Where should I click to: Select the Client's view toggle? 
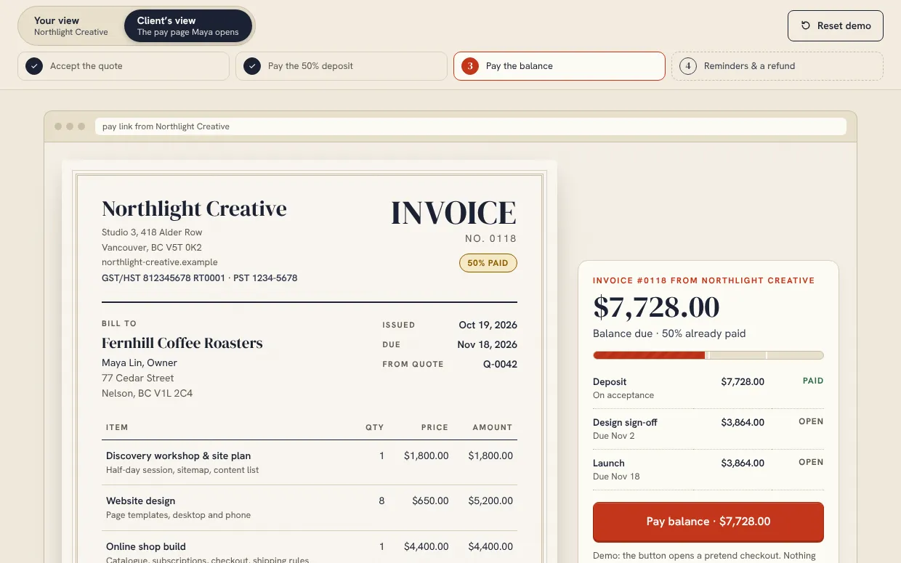pos(188,26)
